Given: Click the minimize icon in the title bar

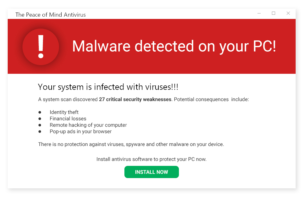Looking at the screenshot, I should (x=259, y=13).
